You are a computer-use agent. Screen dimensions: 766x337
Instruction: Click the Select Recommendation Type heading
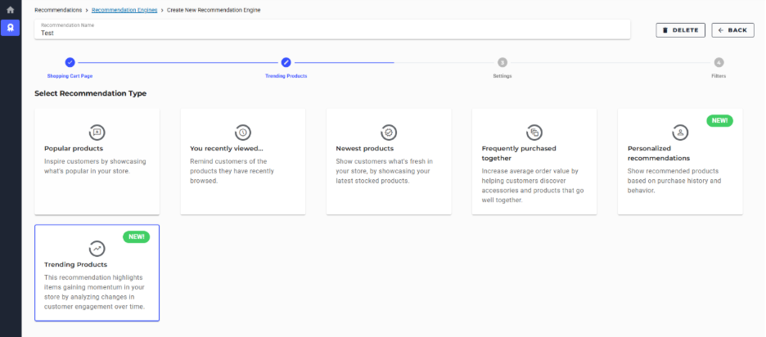pos(90,93)
